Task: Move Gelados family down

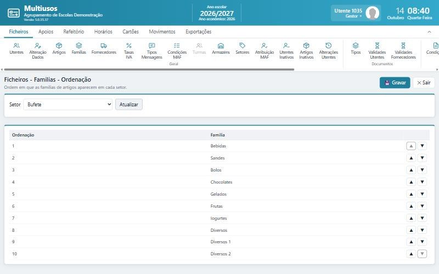Action: pyautogui.click(x=422, y=194)
